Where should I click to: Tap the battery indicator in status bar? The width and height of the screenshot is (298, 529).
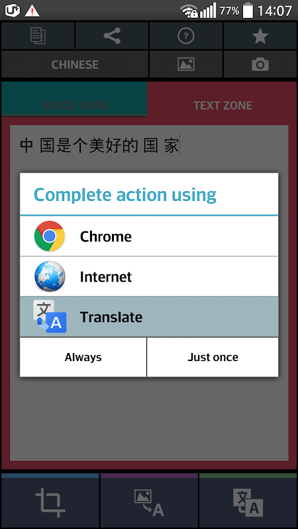(248, 11)
